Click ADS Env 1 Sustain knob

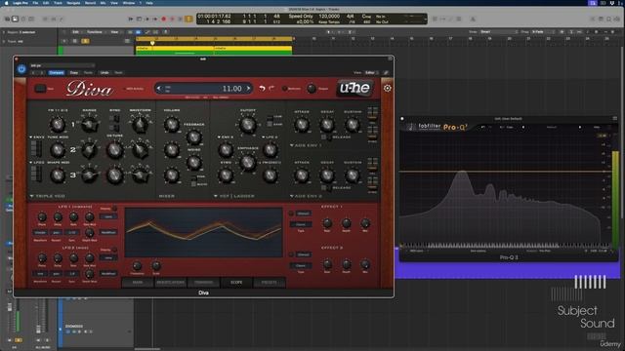[353, 125]
